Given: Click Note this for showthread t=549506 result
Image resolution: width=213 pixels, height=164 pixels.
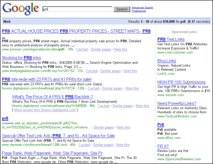Looking at the screenshot, I should [x=143, y=106].
